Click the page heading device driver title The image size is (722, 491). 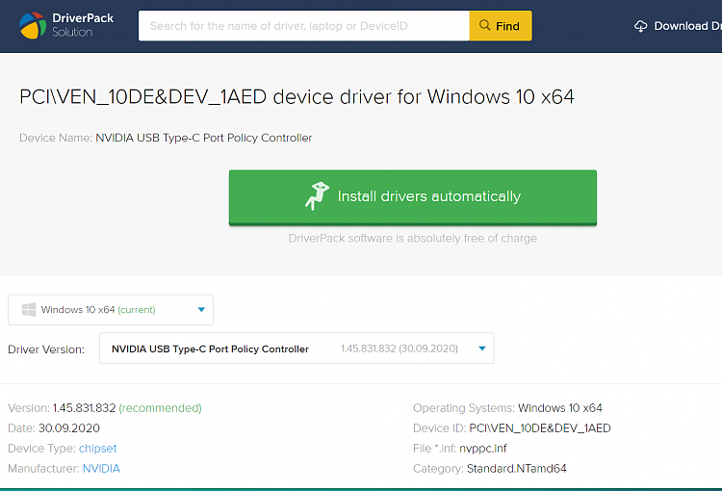(297, 96)
